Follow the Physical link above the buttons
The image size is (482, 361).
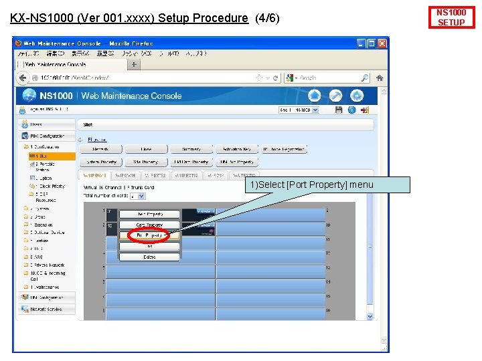tap(97, 140)
